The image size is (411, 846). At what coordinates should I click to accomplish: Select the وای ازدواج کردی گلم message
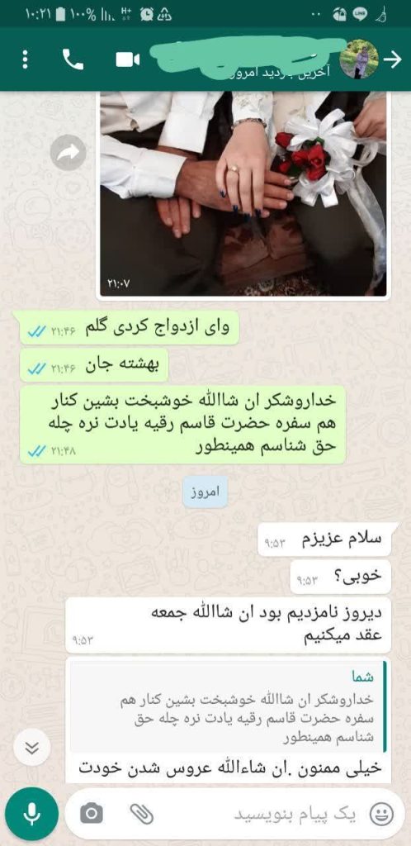coord(130,327)
